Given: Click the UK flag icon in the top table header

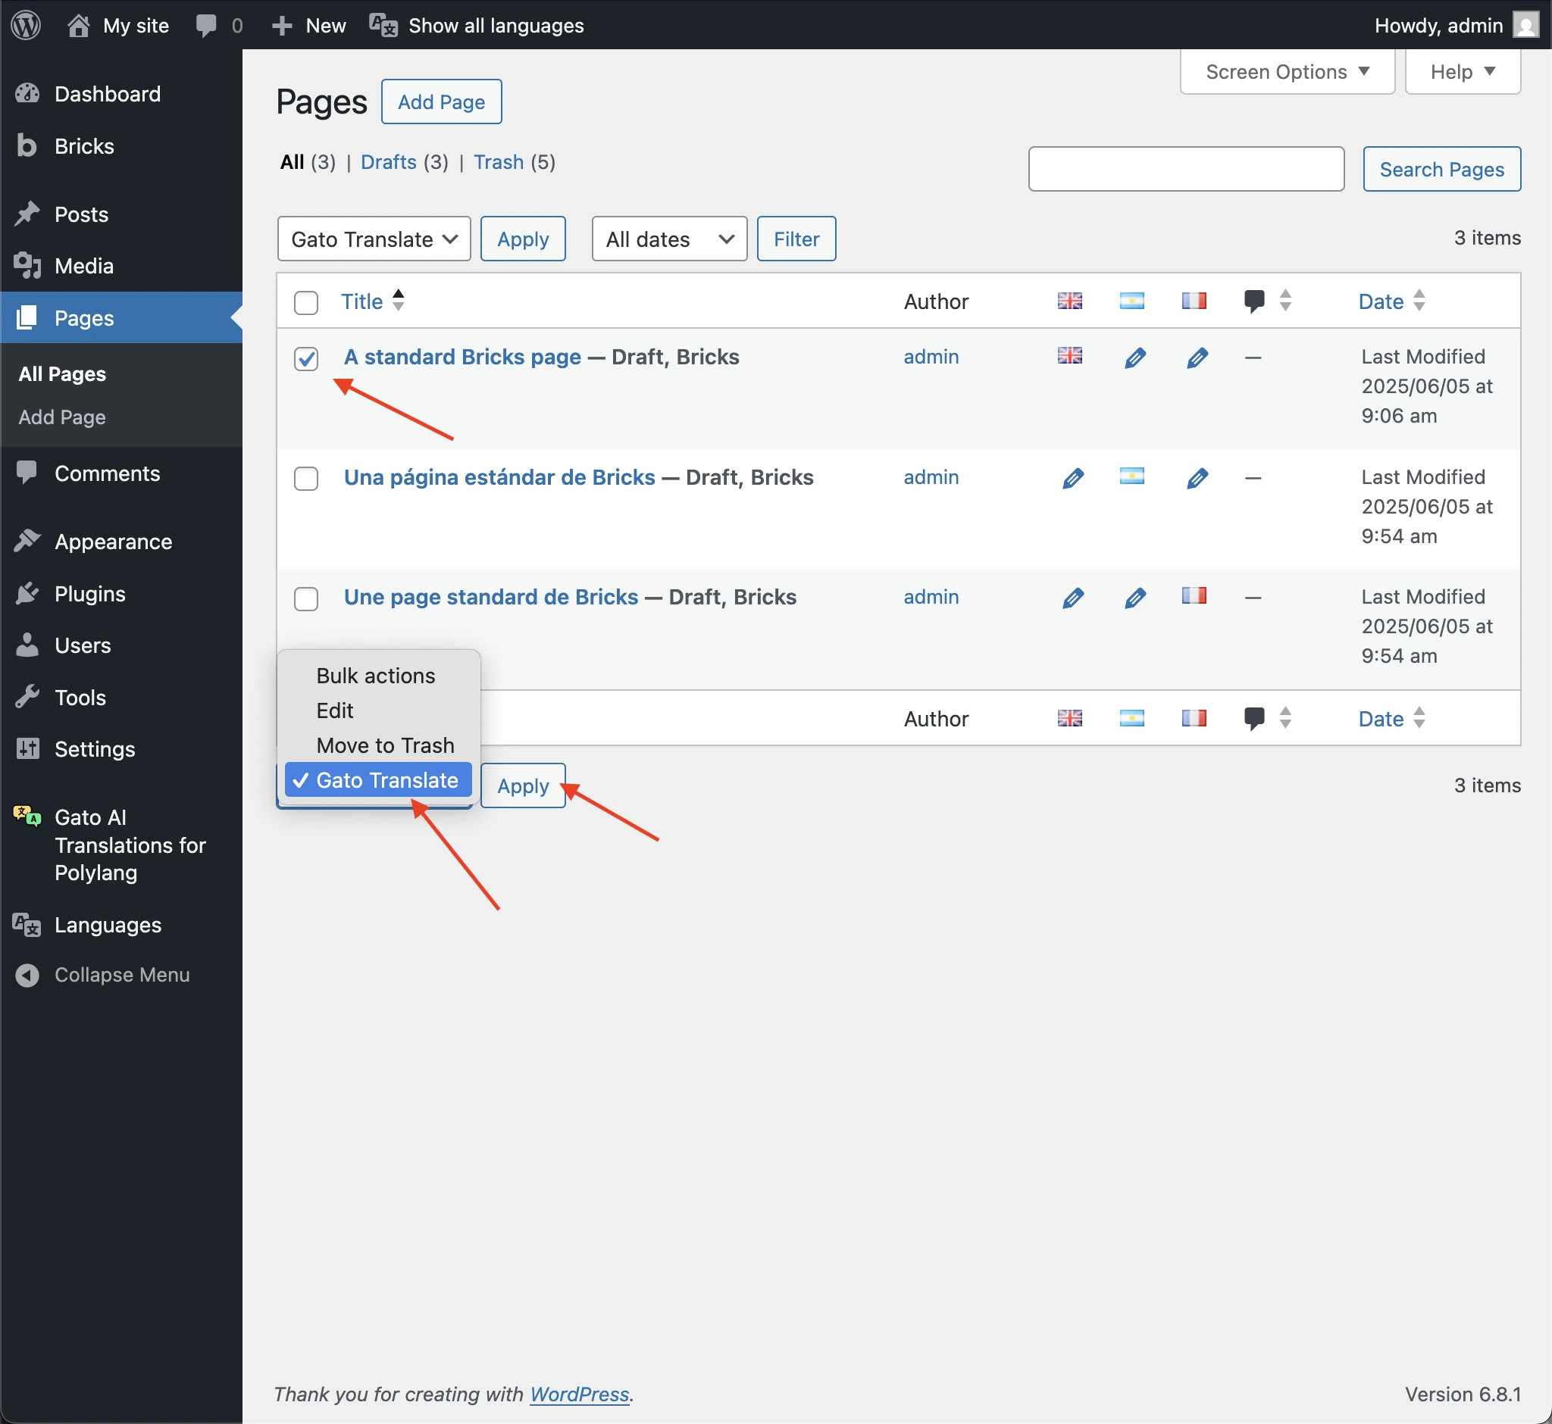Looking at the screenshot, I should [1069, 301].
